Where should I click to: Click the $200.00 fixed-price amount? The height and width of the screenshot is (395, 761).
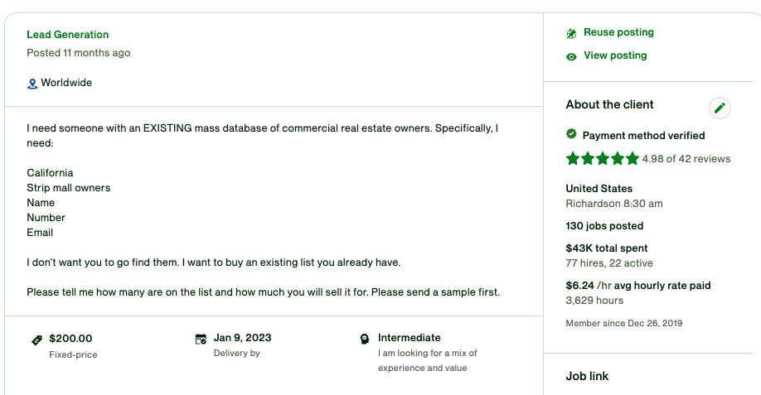pyautogui.click(x=70, y=339)
